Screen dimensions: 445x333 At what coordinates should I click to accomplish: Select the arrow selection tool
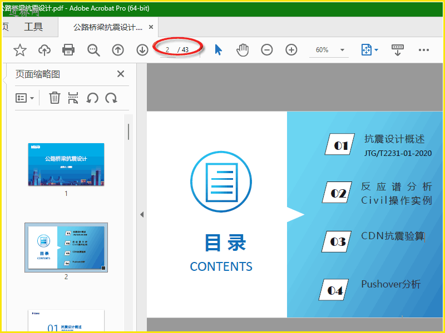pyautogui.click(x=218, y=50)
